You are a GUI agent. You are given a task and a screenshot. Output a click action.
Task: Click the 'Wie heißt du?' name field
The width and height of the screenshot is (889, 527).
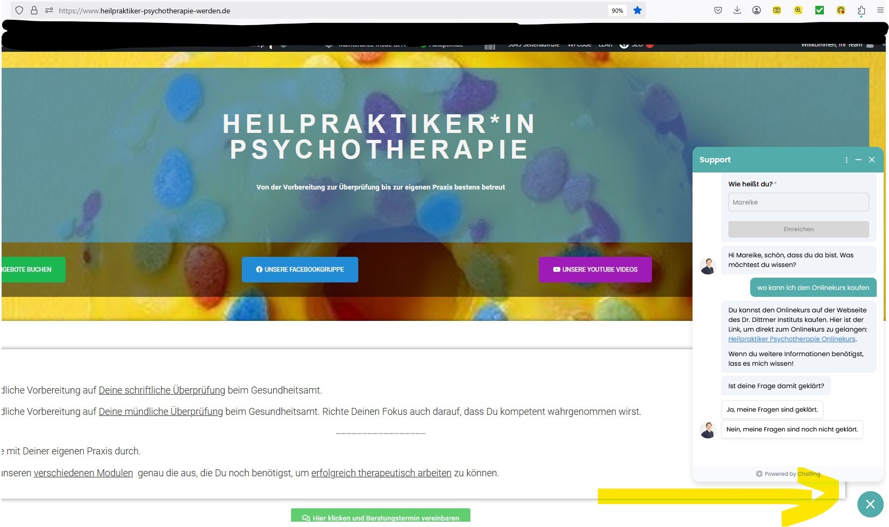[x=798, y=202]
